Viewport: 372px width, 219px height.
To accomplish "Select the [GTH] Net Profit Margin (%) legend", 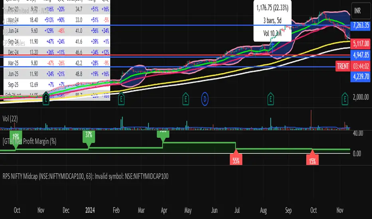I will 30,142.
